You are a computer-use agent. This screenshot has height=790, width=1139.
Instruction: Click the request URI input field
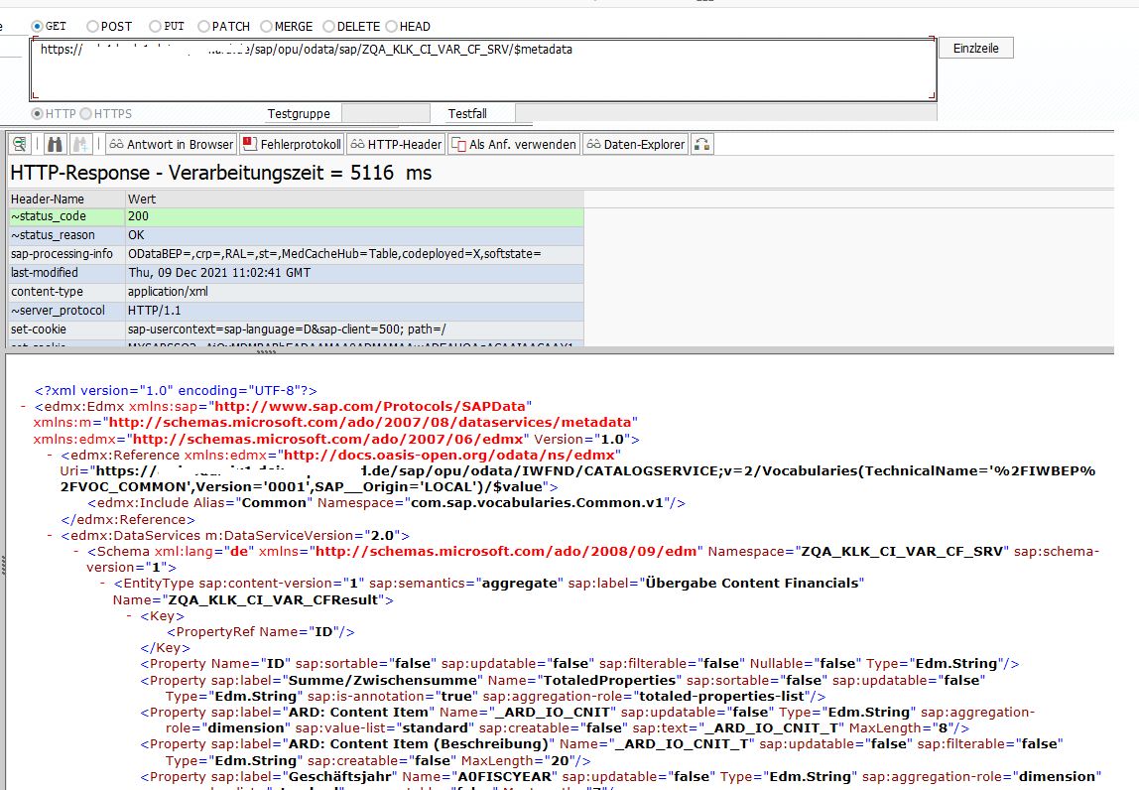pos(482,69)
